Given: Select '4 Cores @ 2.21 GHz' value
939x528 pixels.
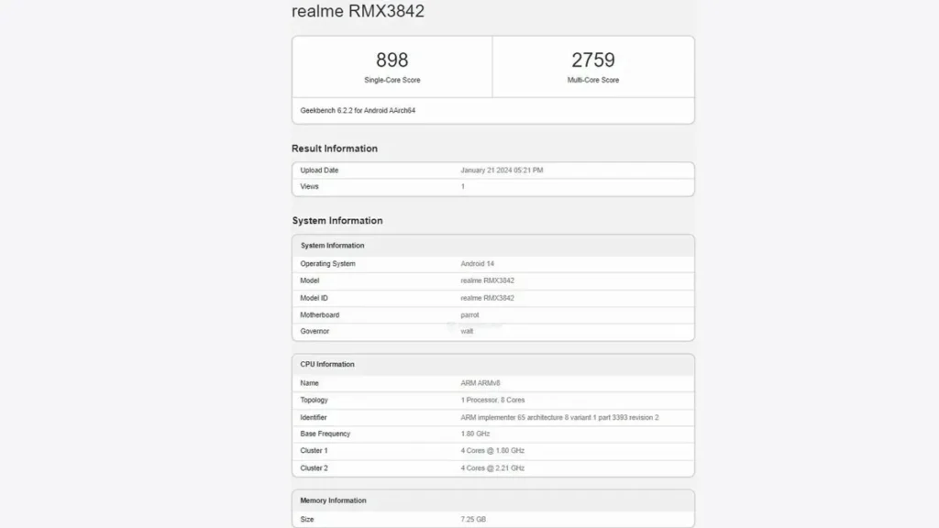Looking at the screenshot, I should pos(492,468).
